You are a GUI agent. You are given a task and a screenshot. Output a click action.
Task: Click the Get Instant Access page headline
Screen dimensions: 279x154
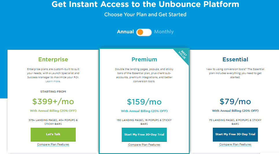[145, 4]
